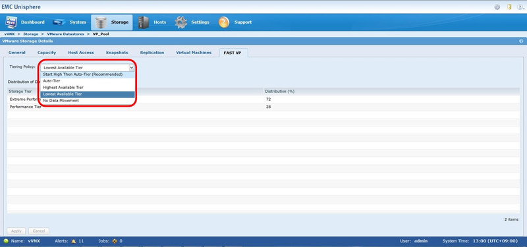Choose highlighted Lowest Available Tier list option
The width and height of the screenshot is (527, 247).
(x=88, y=94)
